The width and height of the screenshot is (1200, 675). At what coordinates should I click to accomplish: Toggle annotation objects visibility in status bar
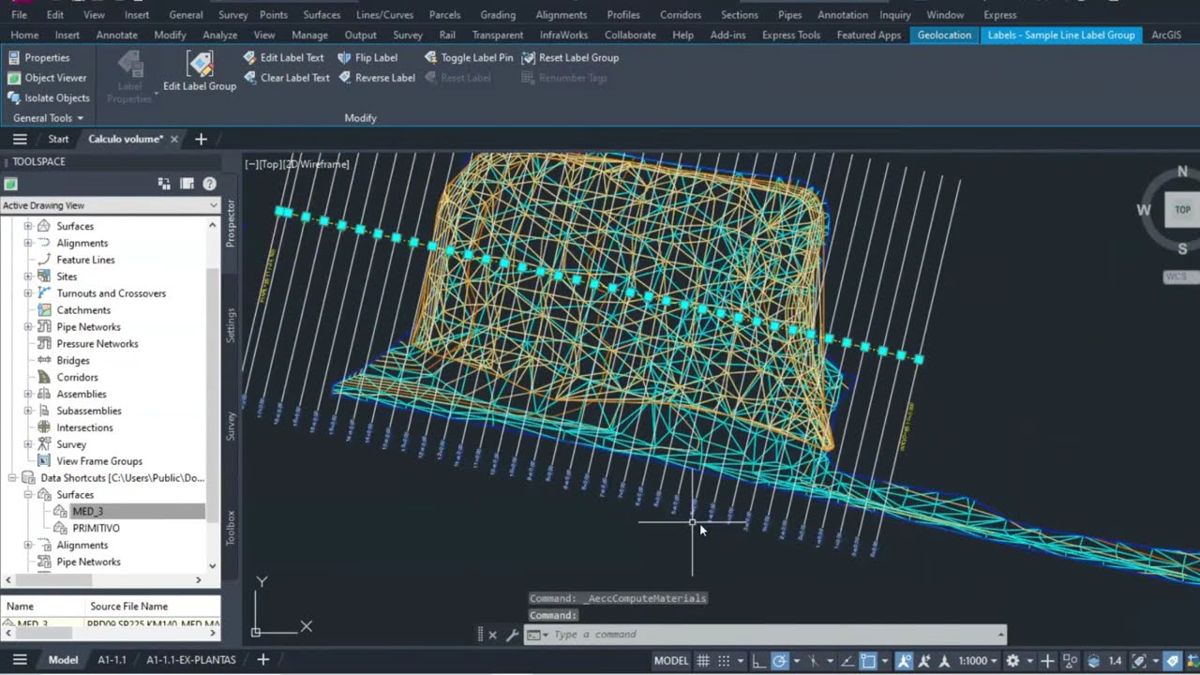[x=904, y=660]
